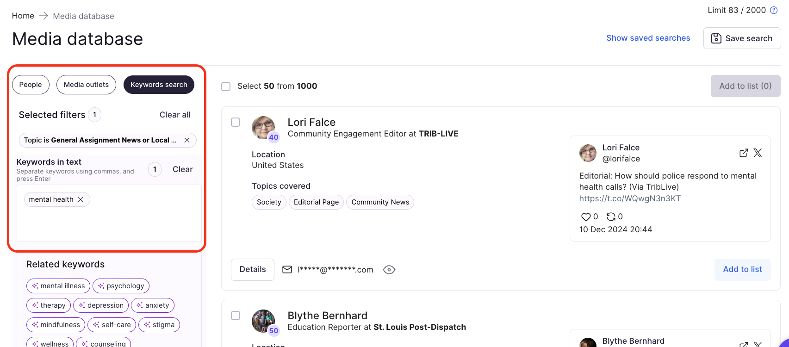The width and height of the screenshot is (789, 347).
Task: Open Details for Lori Falce
Action: (x=253, y=270)
